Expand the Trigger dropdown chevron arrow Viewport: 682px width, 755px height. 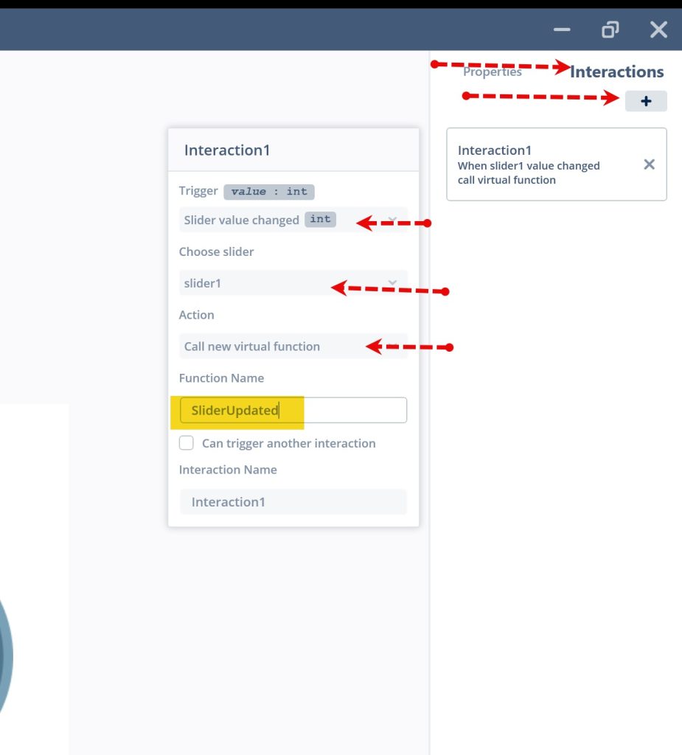pos(393,220)
